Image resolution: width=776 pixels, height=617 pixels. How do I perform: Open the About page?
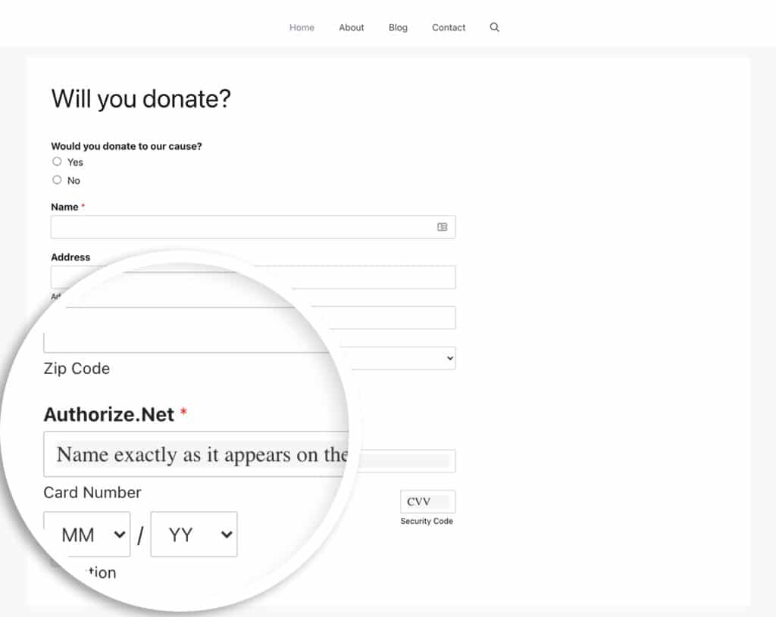tap(351, 27)
